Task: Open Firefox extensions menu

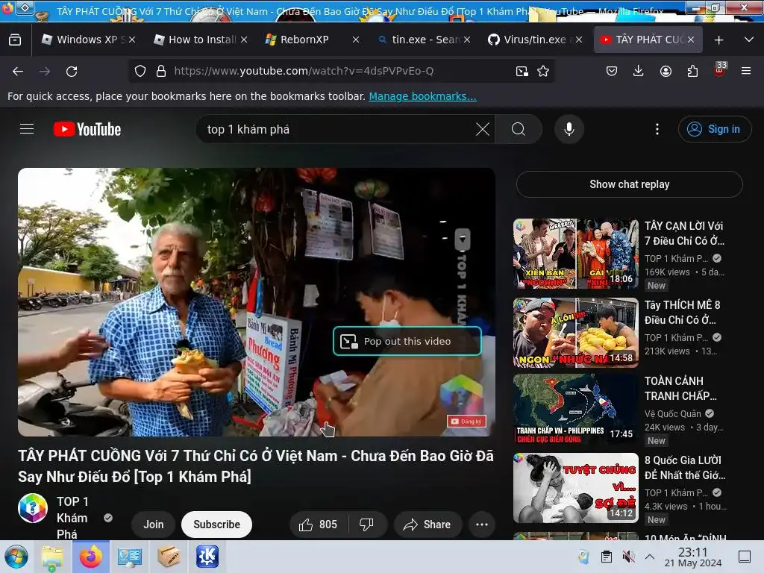Action: pos(692,71)
